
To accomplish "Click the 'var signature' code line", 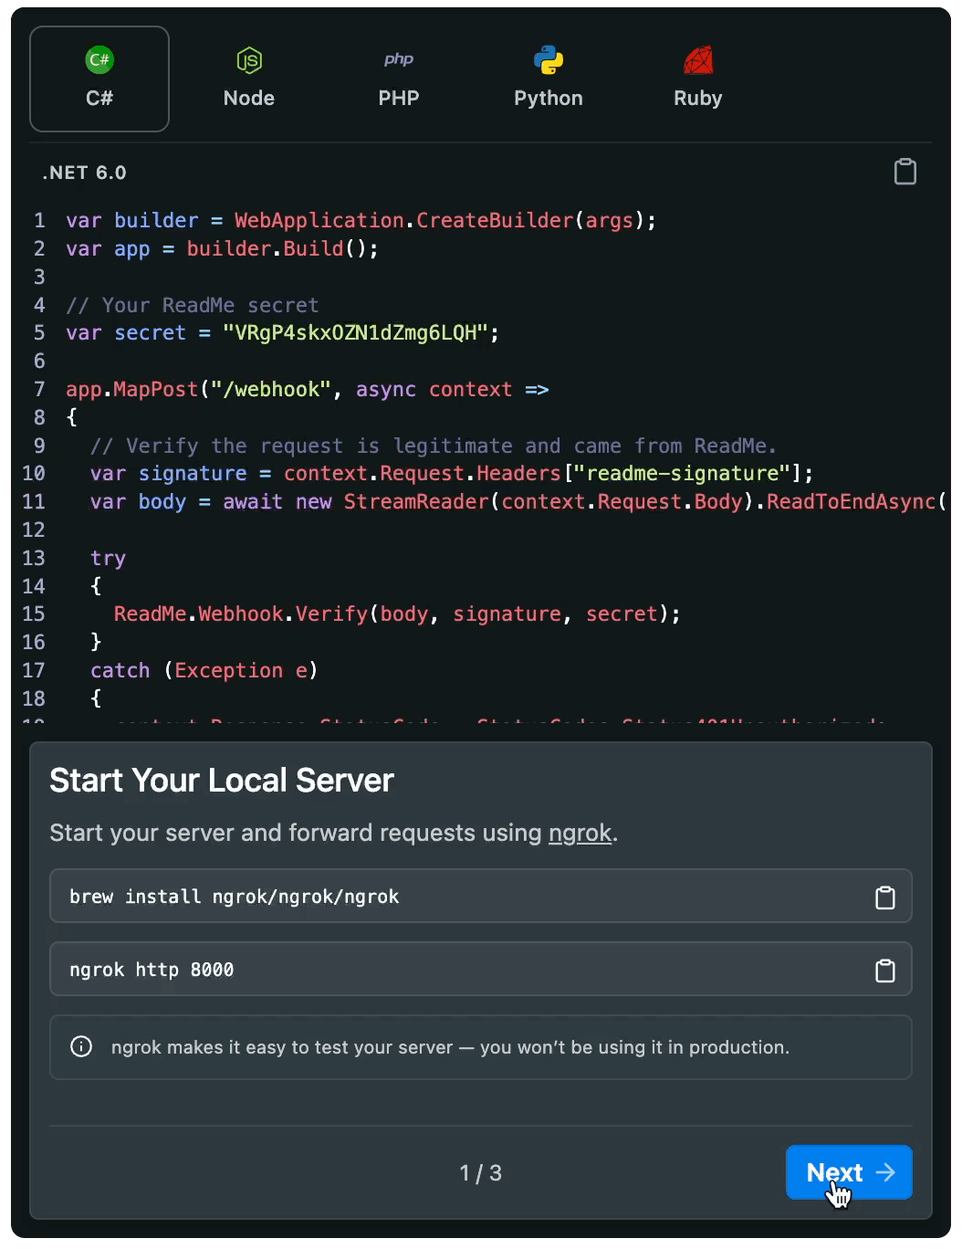I will click(x=452, y=473).
